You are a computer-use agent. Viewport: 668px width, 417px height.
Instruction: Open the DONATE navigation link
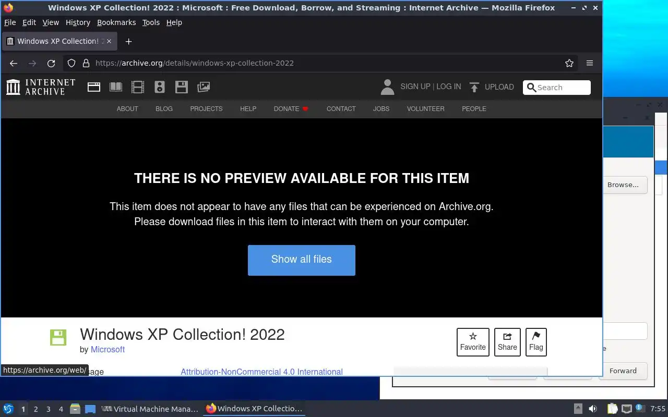(x=291, y=108)
